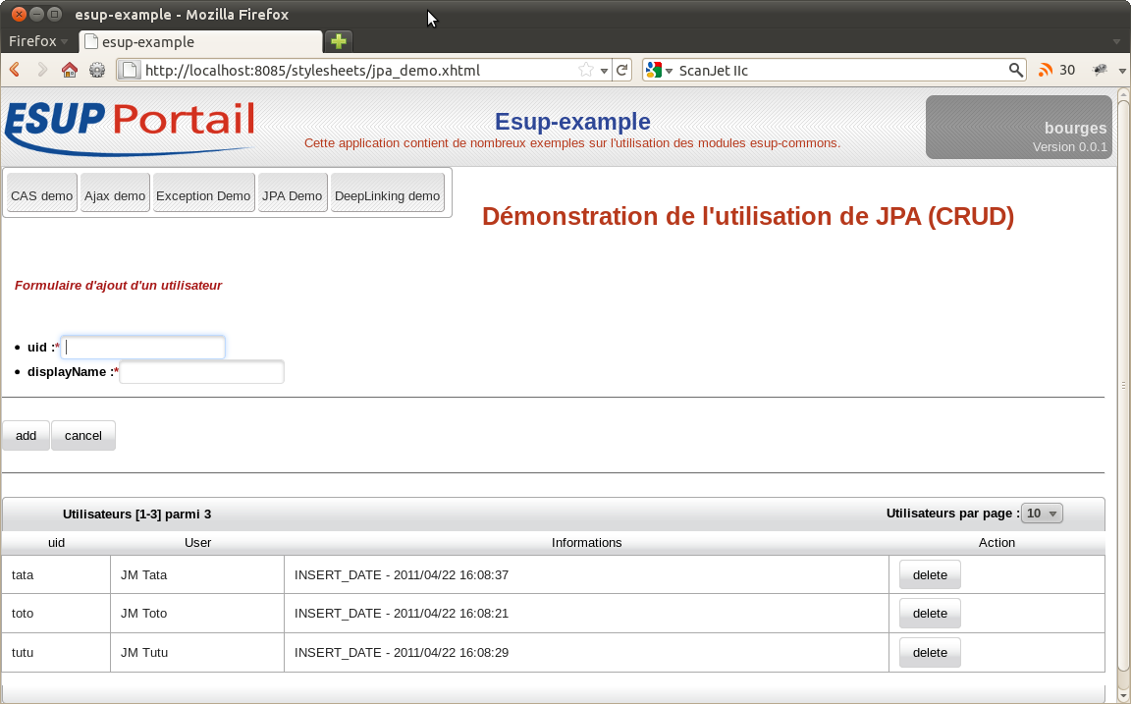The width and height of the screenshot is (1131, 704).
Task: Open the Firefox application menu
Action: pyautogui.click(x=37, y=41)
